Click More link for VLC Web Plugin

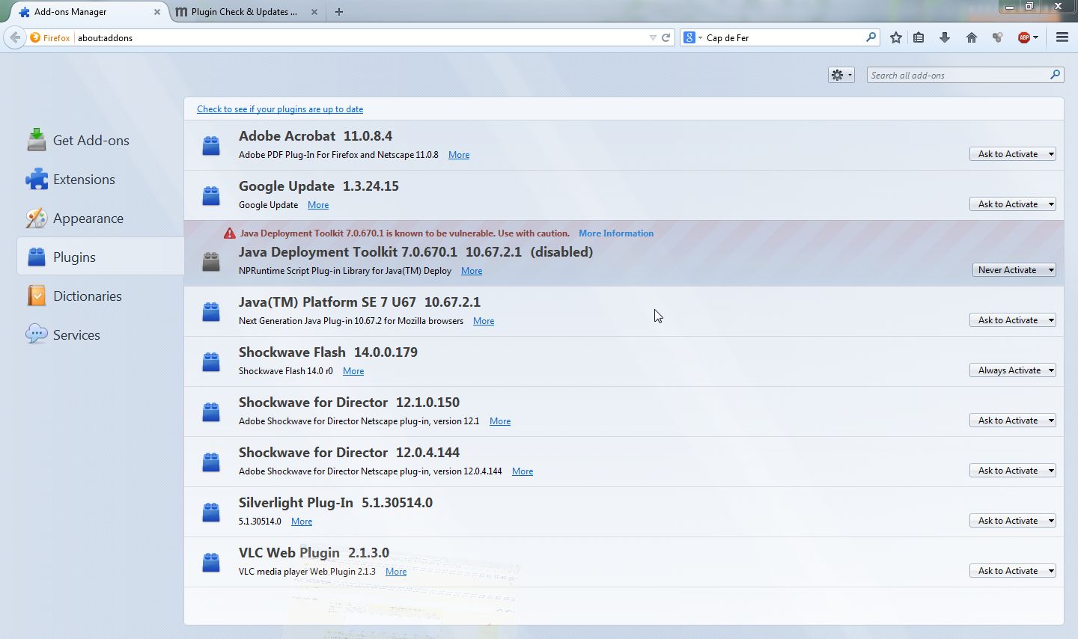(x=396, y=572)
